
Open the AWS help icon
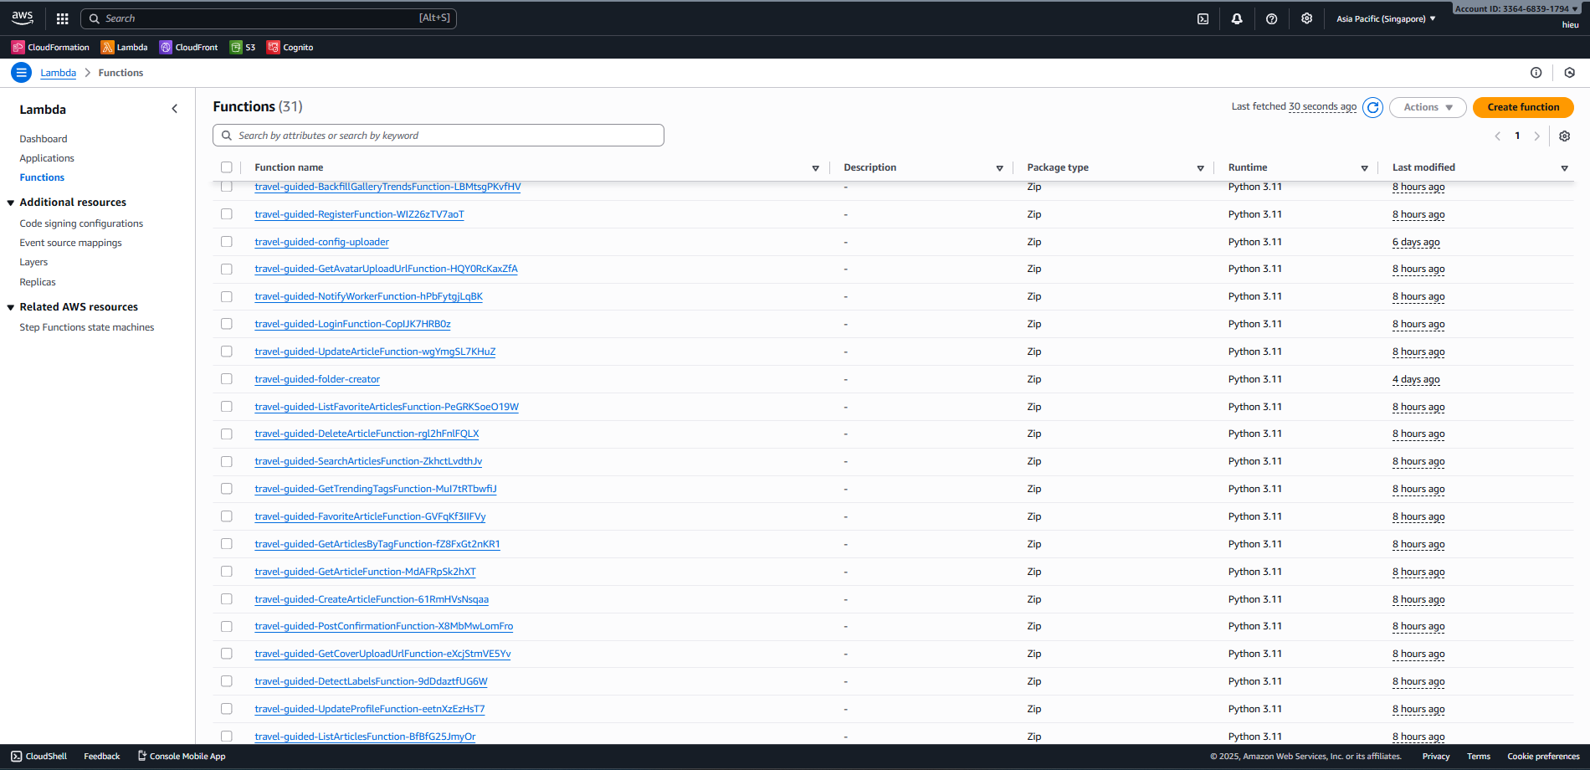[1271, 18]
